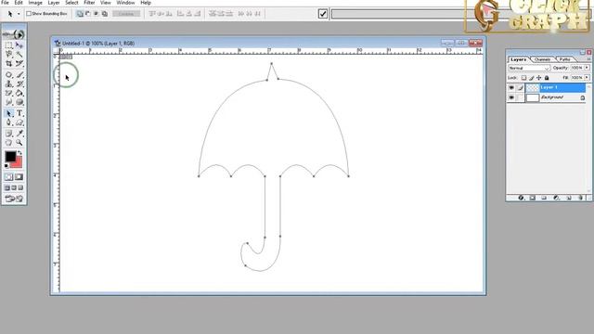This screenshot has width=594, height=334.
Task: Click the Jump to ImageReady icon
Action: pyautogui.click(x=14, y=199)
